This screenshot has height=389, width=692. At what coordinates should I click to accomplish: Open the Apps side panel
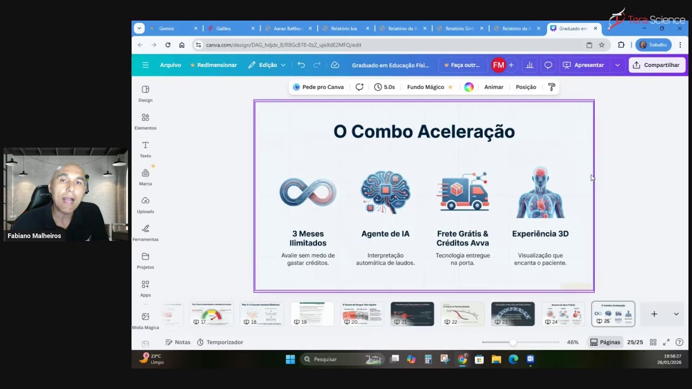click(145, 289)
